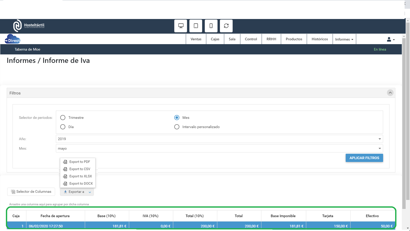The height and width of the screenshot is (231, 410).
Task: Choose Intervalo personalizado radio button
Action: click(x=177, y=127)
